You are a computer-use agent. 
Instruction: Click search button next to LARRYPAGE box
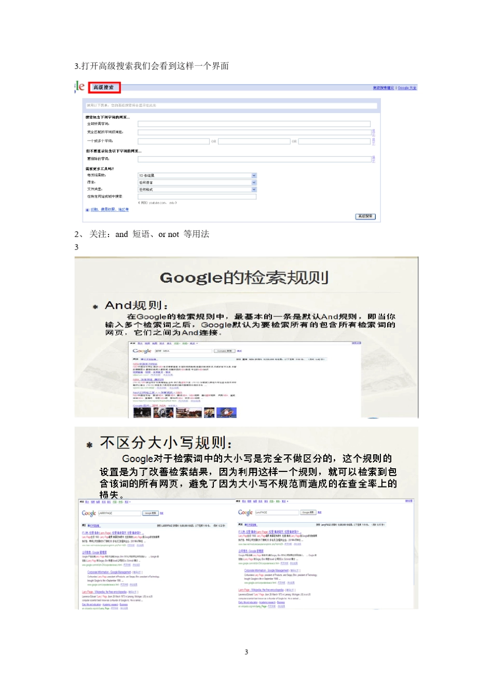tap(150, 513)
